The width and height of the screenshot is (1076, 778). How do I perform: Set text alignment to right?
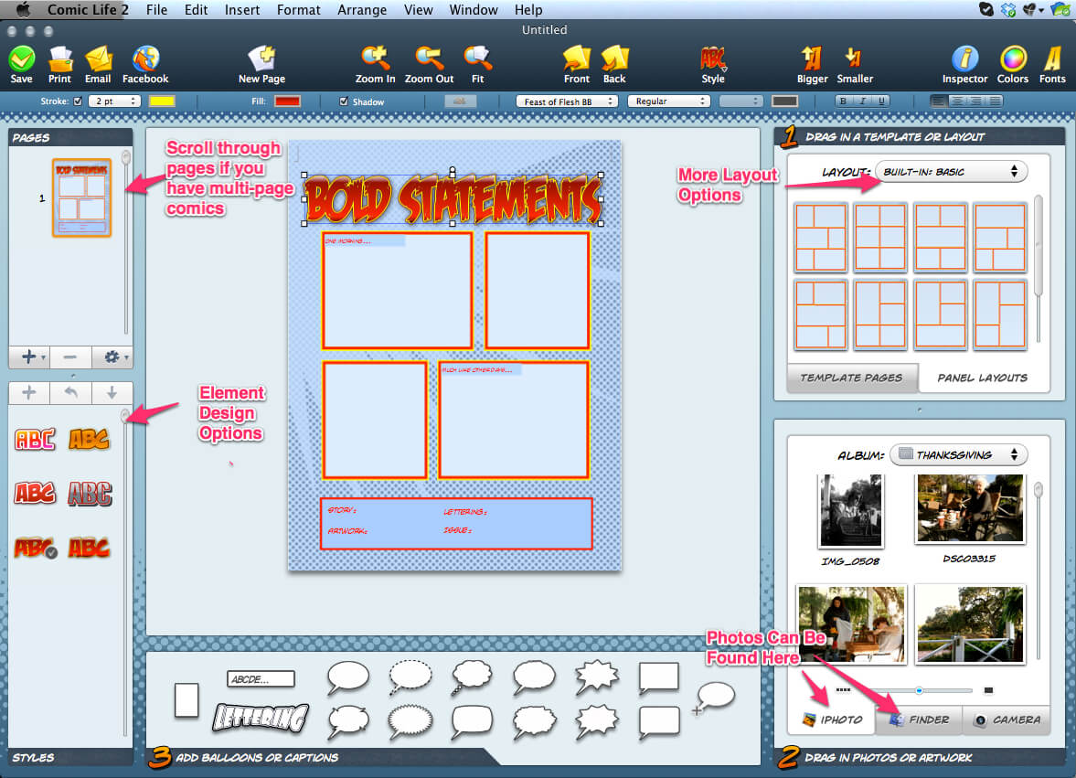coord(975,101)
